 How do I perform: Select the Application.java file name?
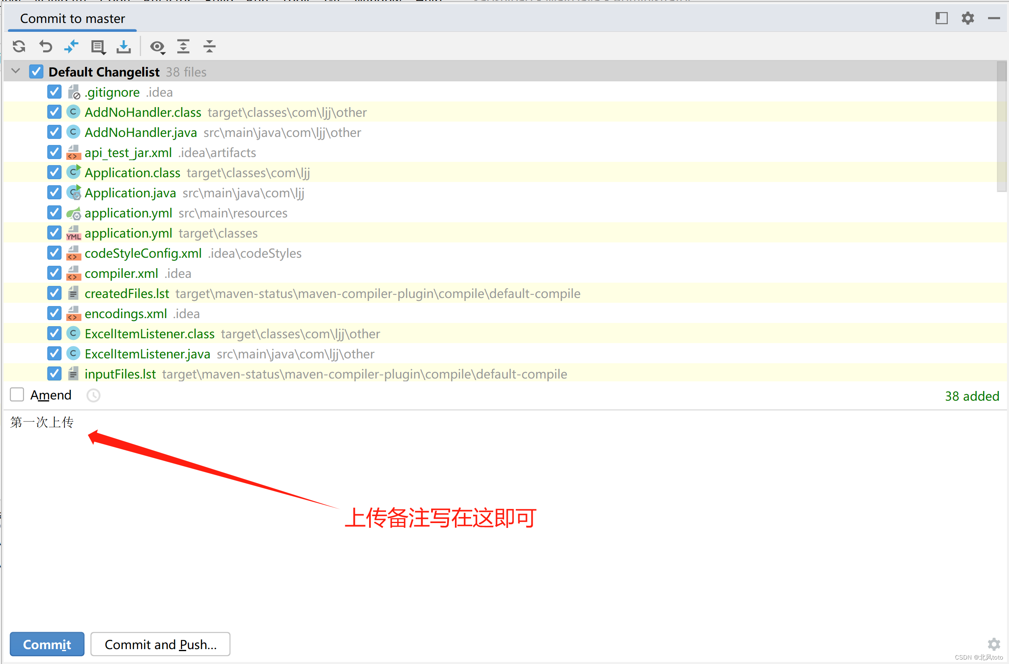130,193
